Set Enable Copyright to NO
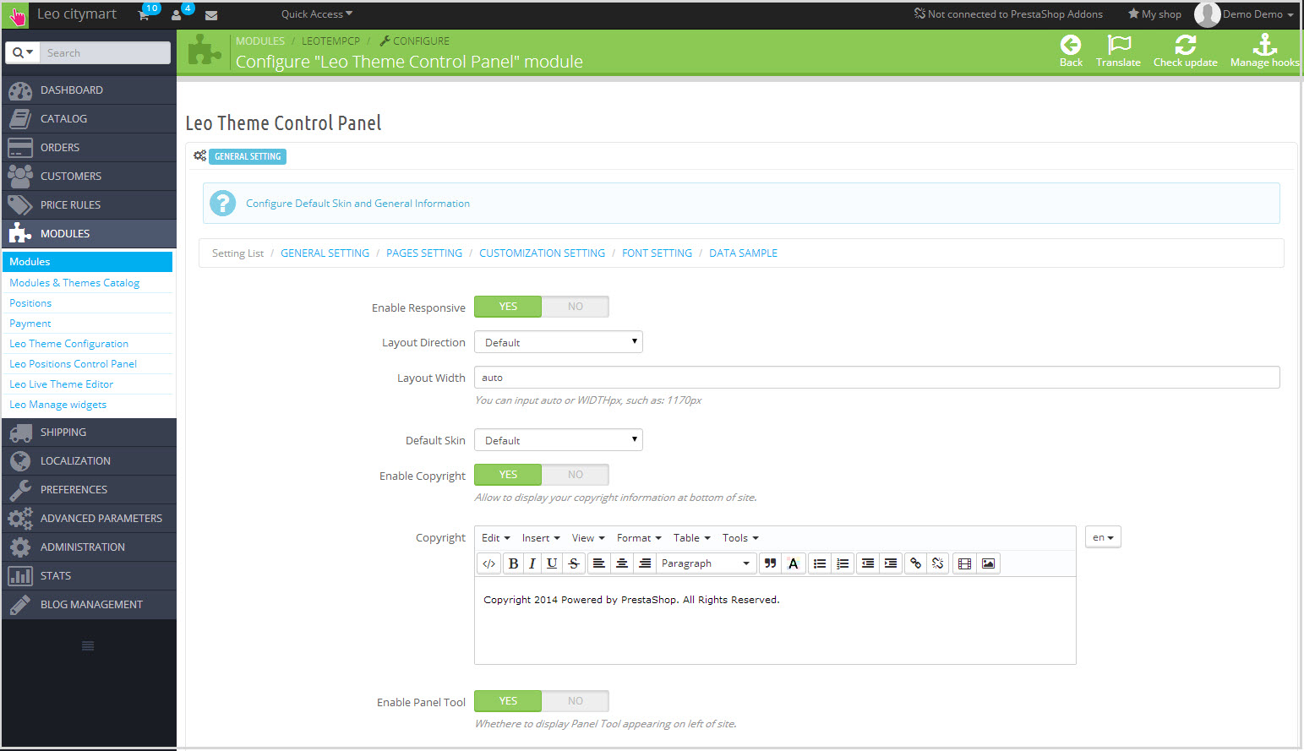 (x=576, y=475)
